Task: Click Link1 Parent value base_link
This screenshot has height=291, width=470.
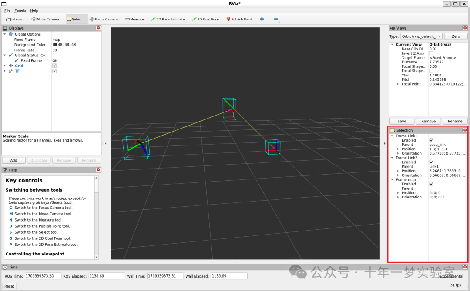Action: 437,145
